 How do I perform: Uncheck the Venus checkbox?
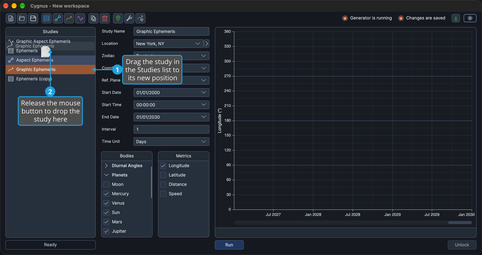tap(107, 203)
